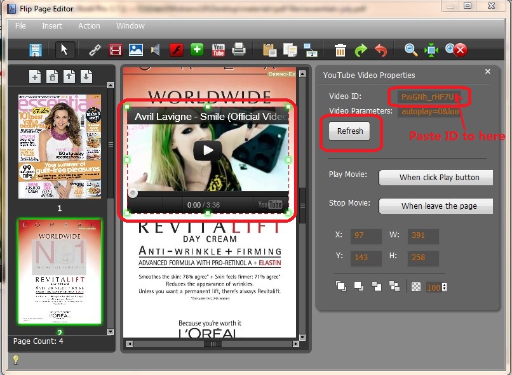Click the Video Parameters input field

429,112
